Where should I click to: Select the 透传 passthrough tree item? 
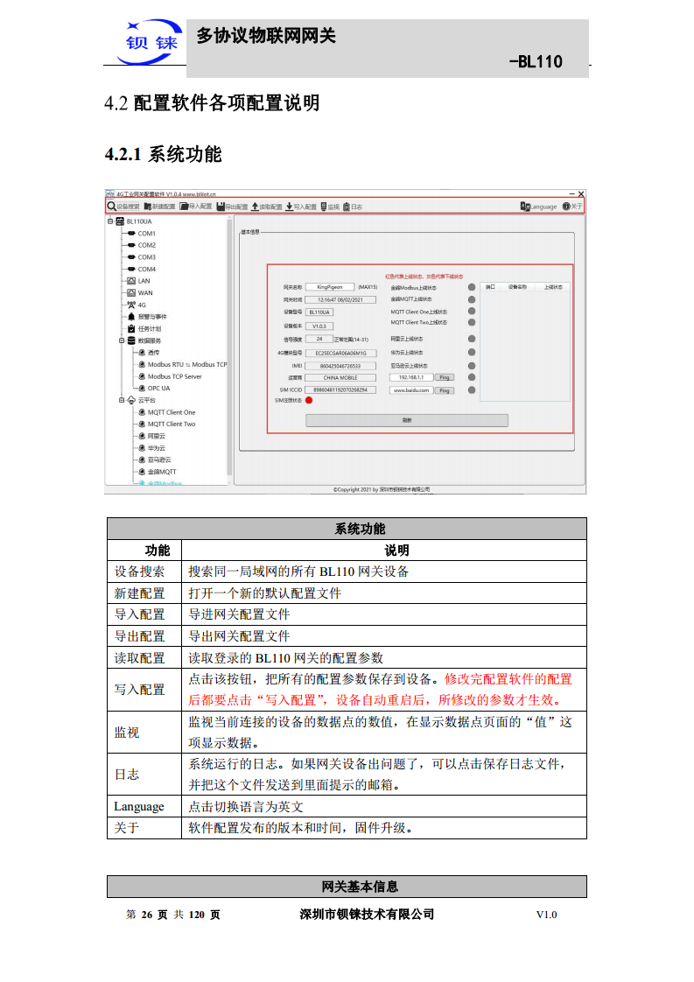tap(149, 353)
